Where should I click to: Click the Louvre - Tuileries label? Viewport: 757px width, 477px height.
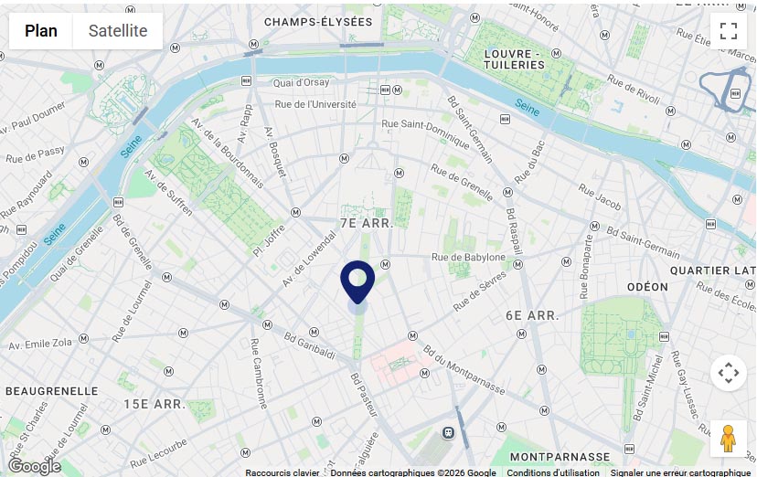pyautogui.click(x=514, y=59)
